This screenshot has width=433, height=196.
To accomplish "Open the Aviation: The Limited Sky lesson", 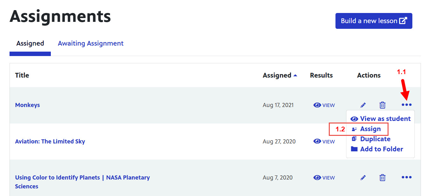I will (x=50, y=142).
